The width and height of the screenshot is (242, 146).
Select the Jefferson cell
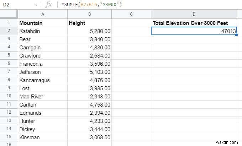[43, 72]
